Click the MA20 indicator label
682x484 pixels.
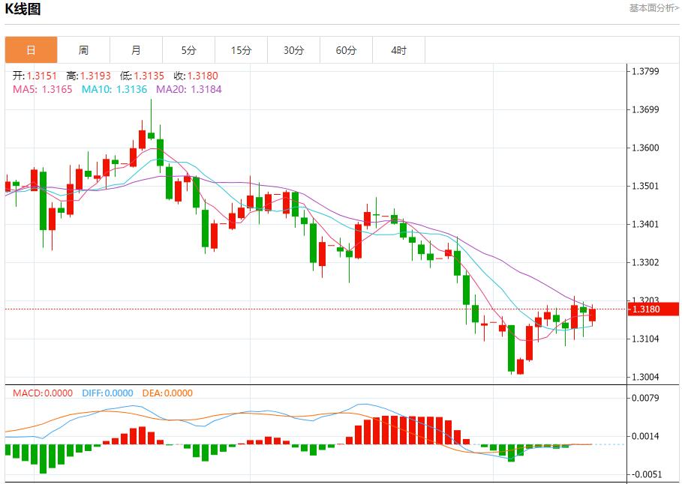[x=188, y=89]
